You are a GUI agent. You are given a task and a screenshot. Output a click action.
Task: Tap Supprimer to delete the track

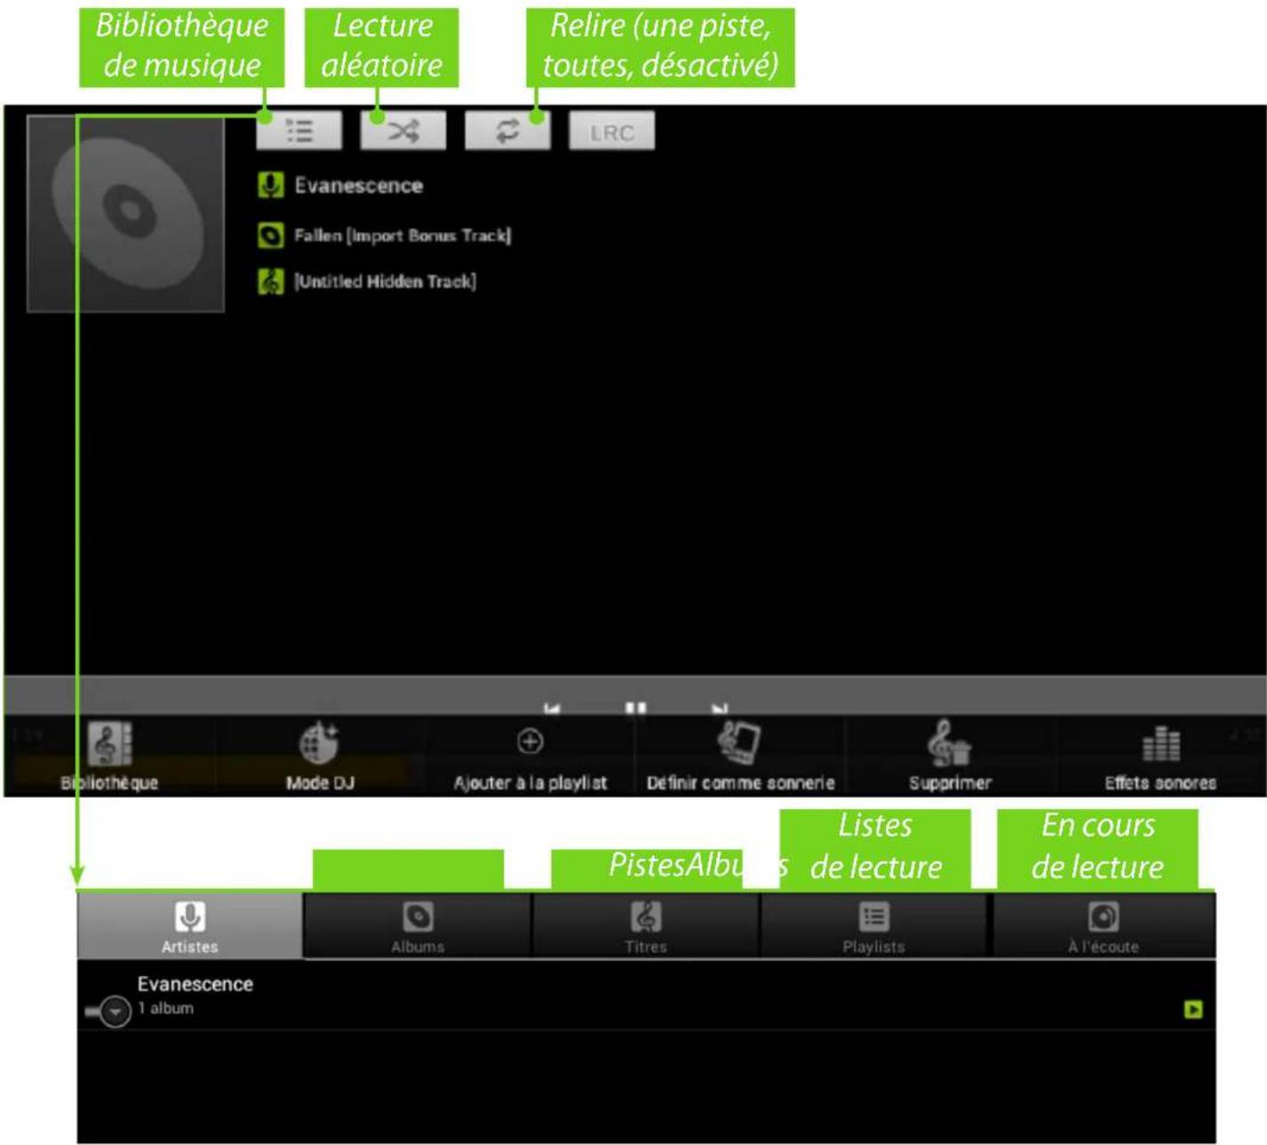[x=950, y=756]
